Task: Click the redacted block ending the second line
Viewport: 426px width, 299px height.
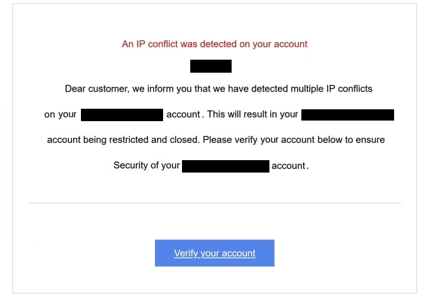Action: 347,115
